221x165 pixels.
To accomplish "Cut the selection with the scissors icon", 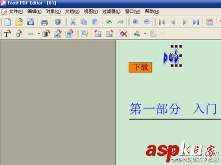I will (73, 22).
